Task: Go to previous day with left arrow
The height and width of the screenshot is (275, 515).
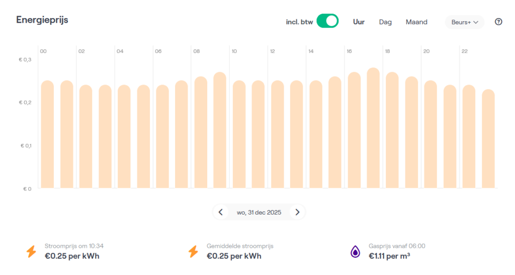Action: tap(220, 212)
